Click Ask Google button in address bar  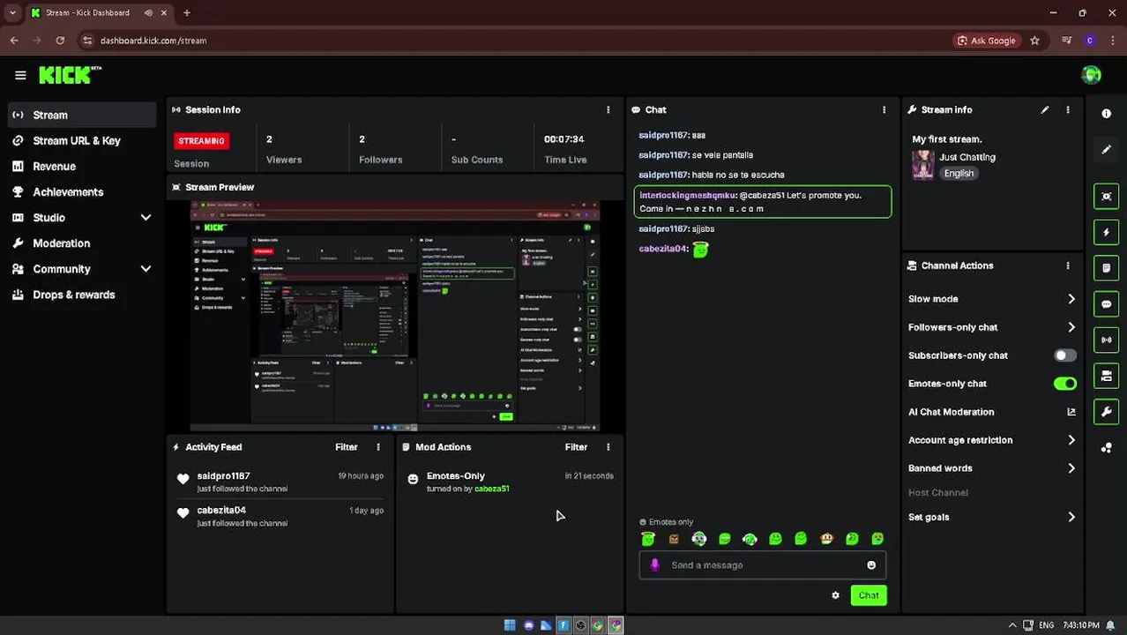[x=986, y=41]
